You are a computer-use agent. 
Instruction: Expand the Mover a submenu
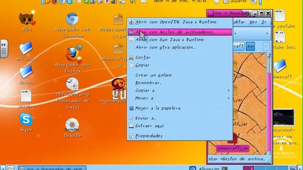[x=180, y=98]
